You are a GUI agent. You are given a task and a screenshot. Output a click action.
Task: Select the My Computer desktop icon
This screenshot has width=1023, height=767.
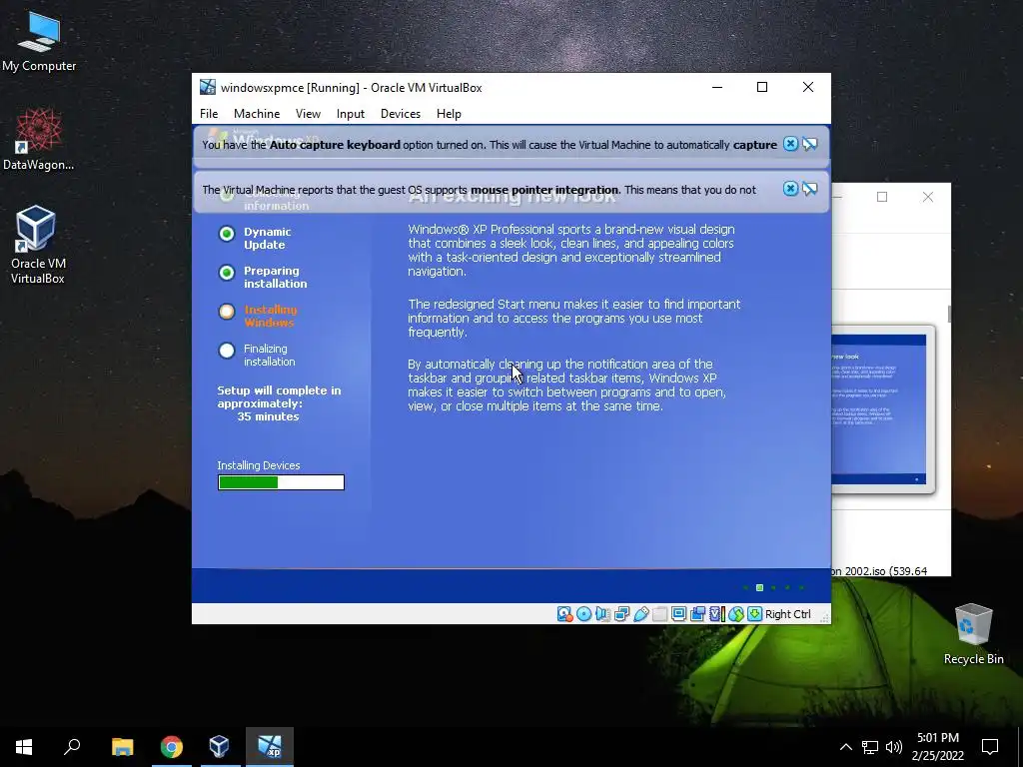pyautogui.click(x=39, y=41)
